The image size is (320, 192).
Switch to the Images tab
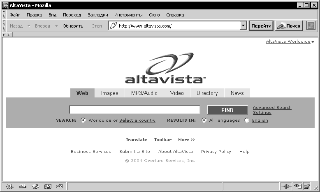pyautogui.click(x=109, y=93)
